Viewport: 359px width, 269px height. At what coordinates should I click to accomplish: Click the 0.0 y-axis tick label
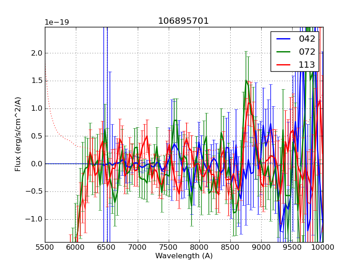click(x=36, y=164)
